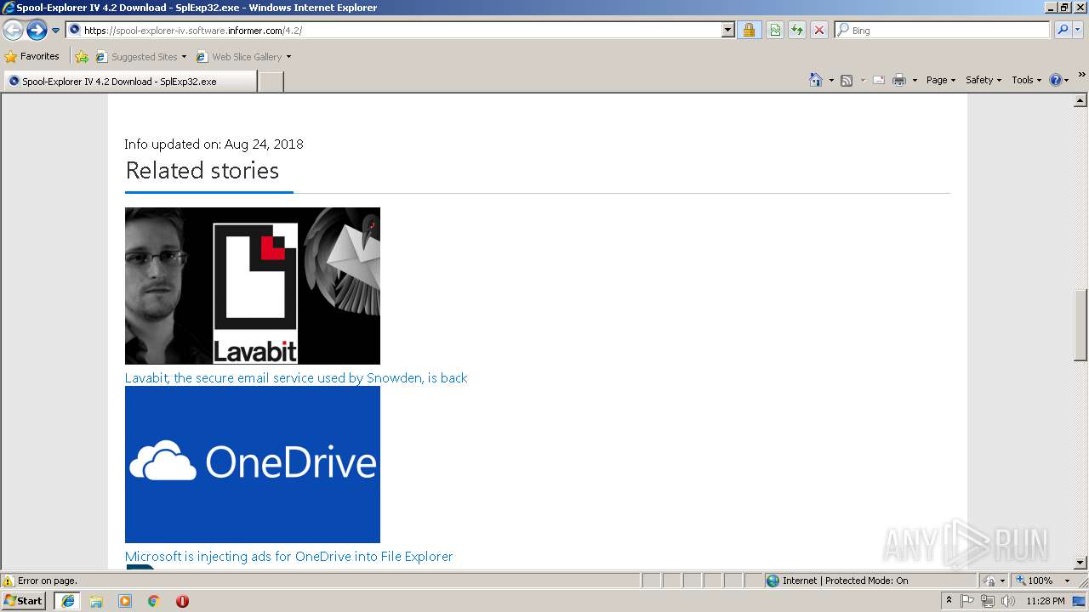Click the Home icon

pos(816,80)
